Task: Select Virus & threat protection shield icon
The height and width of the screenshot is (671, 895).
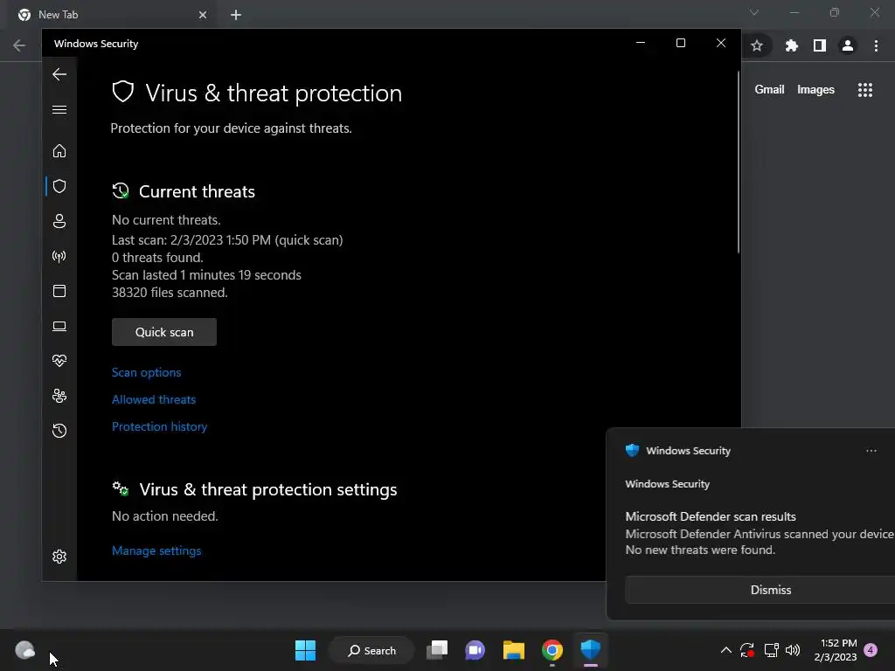Action: click(x=59, y=186)
